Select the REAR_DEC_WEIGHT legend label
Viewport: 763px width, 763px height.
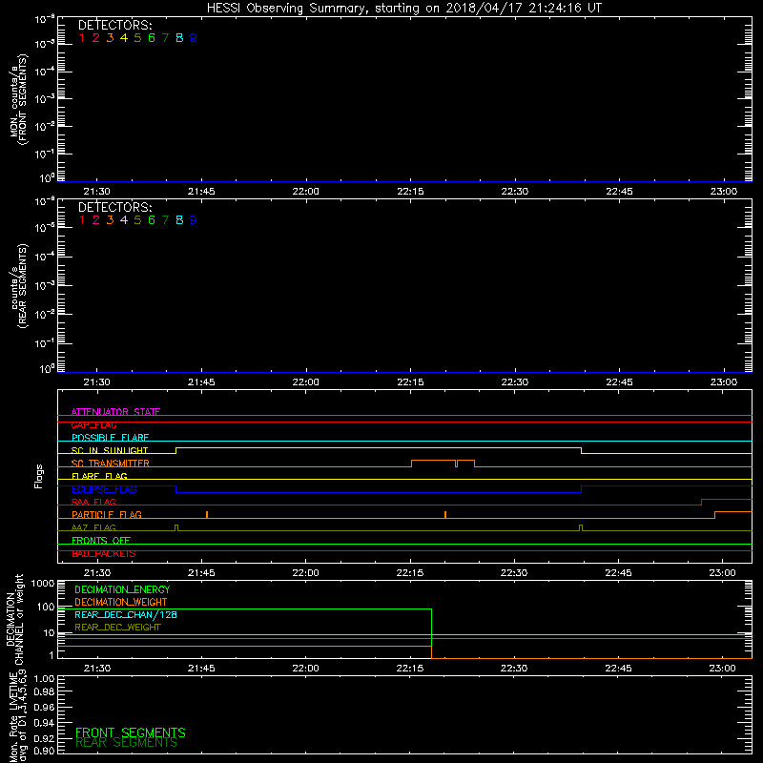pyautogui.click(x=117, y=628)
